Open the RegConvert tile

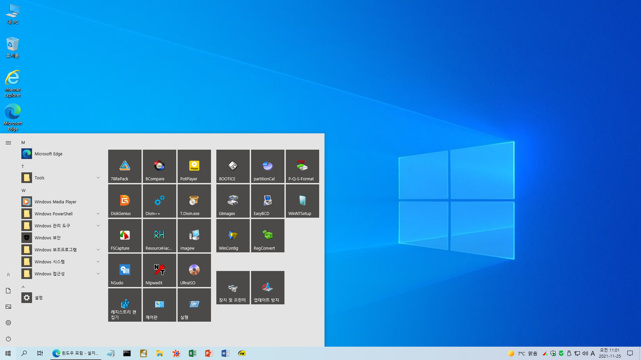pyautogui.click(x=268, y=236)
